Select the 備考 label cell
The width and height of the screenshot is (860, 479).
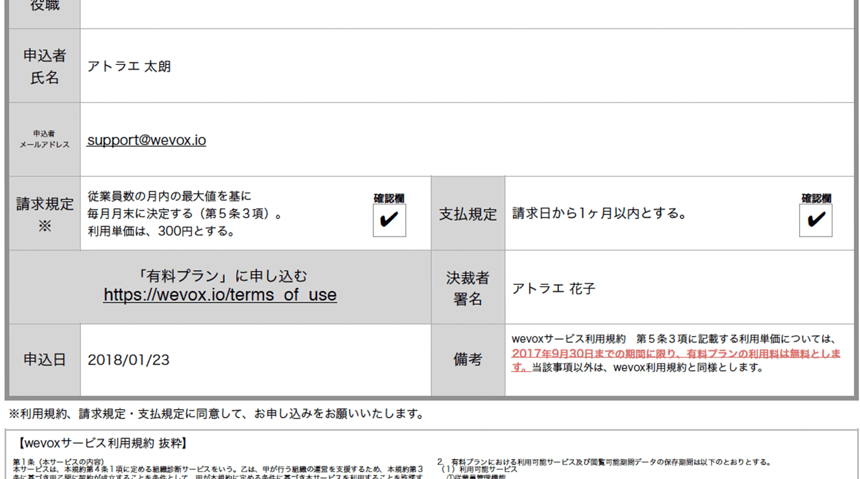point(468,360)
